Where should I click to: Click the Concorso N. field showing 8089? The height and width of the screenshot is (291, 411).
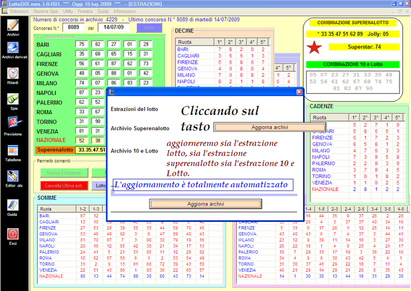point(73,27)
